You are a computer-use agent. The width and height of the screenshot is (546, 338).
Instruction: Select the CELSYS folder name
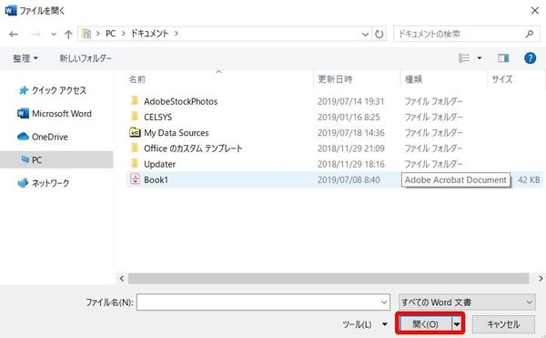tap(157, 118)
